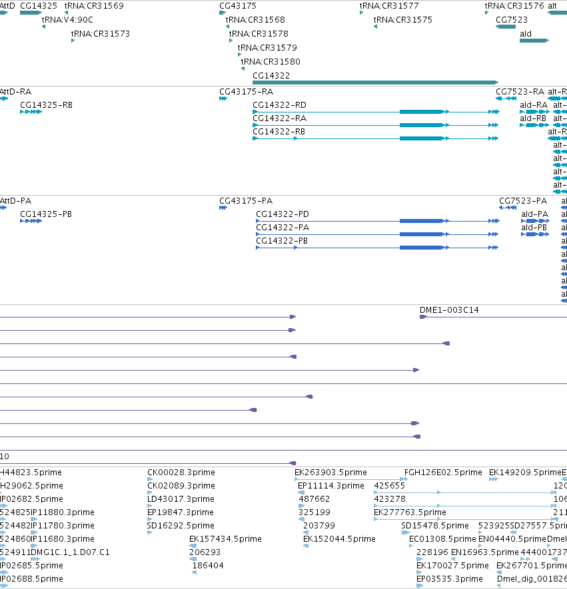Click the 425655 feature label

pos(390,486)
